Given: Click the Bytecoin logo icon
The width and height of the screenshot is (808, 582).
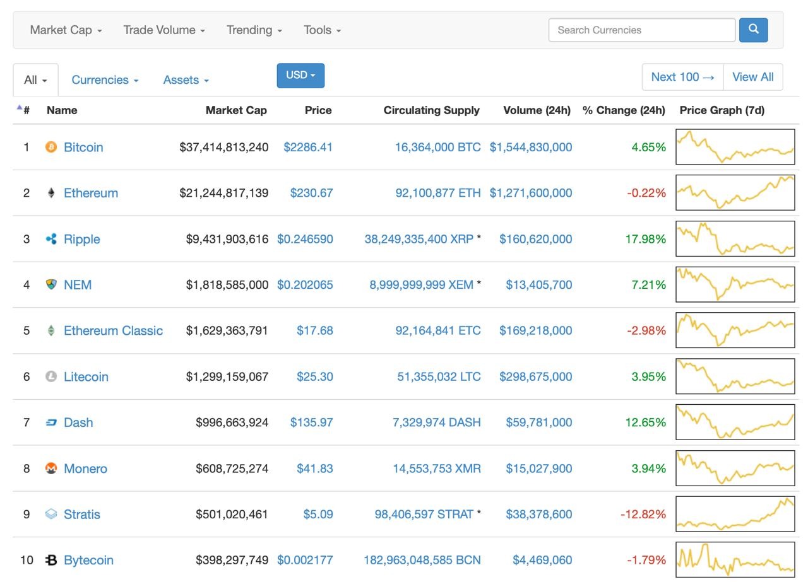Looking at the screenshot, I should (x=51, y=560).
